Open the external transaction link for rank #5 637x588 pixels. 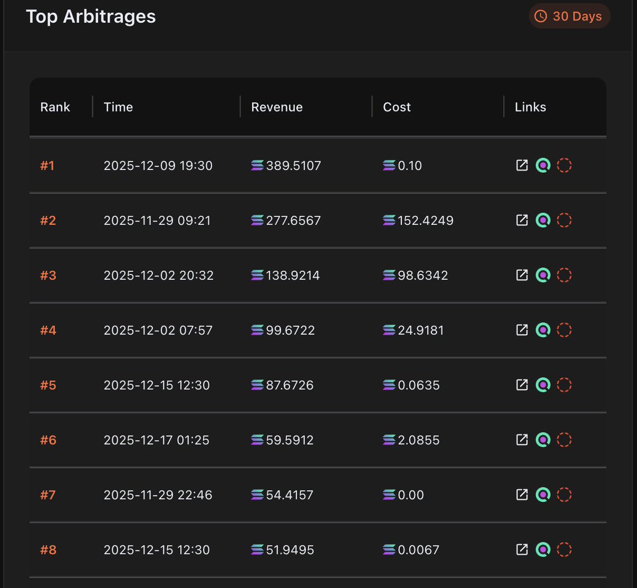[x=522, y=385]
